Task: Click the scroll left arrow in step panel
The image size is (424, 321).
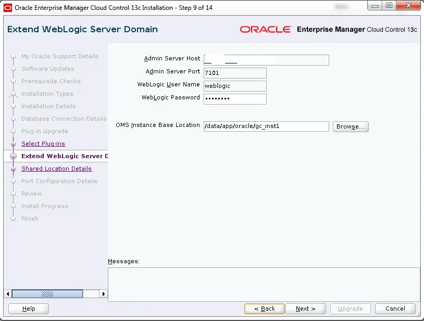Action: [8, 294]
